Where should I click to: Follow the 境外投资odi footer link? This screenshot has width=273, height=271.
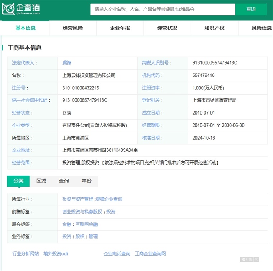pyautogui.click(x=56, y=254)
